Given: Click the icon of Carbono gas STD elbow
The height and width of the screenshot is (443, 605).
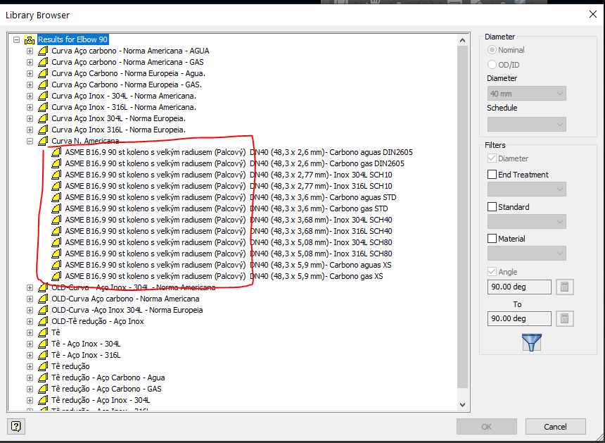Looking at the screenshot, I should point(56,208).
